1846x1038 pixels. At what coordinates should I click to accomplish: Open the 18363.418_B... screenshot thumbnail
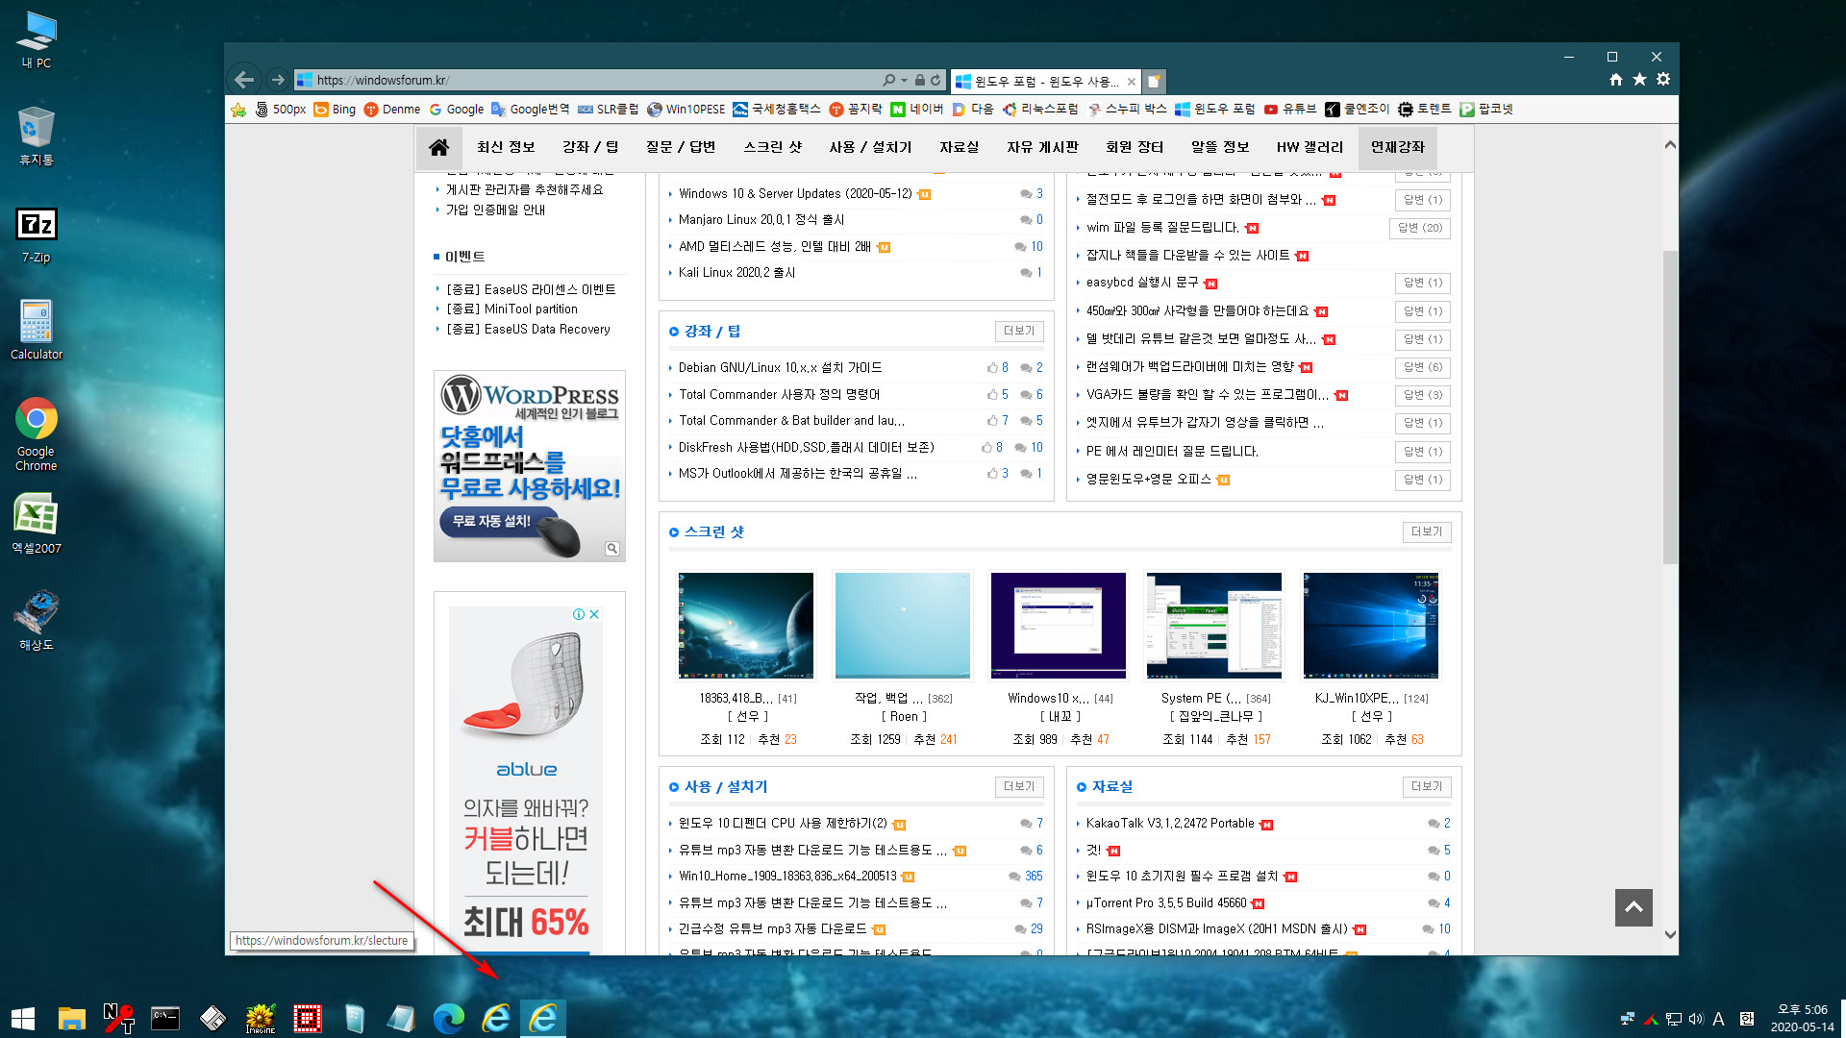(746, 626)
